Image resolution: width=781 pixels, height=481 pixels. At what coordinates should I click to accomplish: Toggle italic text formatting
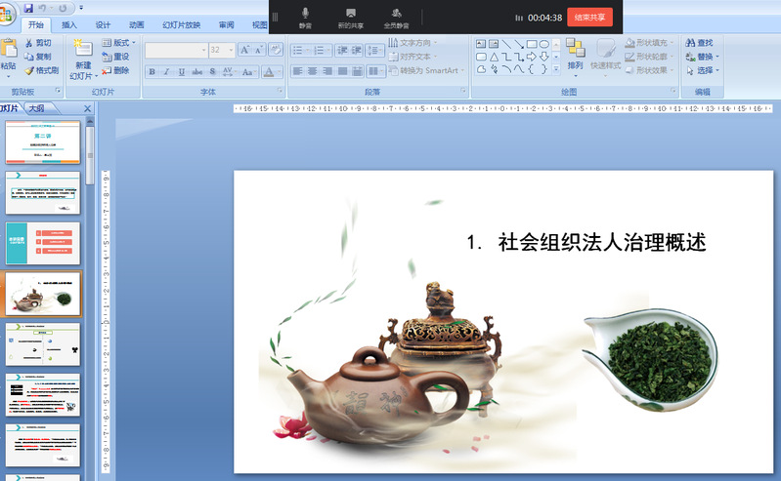pyautogui.click(x=167, y=71)
